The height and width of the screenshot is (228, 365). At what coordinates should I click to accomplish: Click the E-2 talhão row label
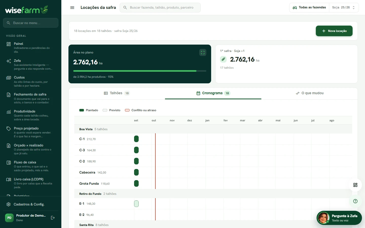pos(82,215)
